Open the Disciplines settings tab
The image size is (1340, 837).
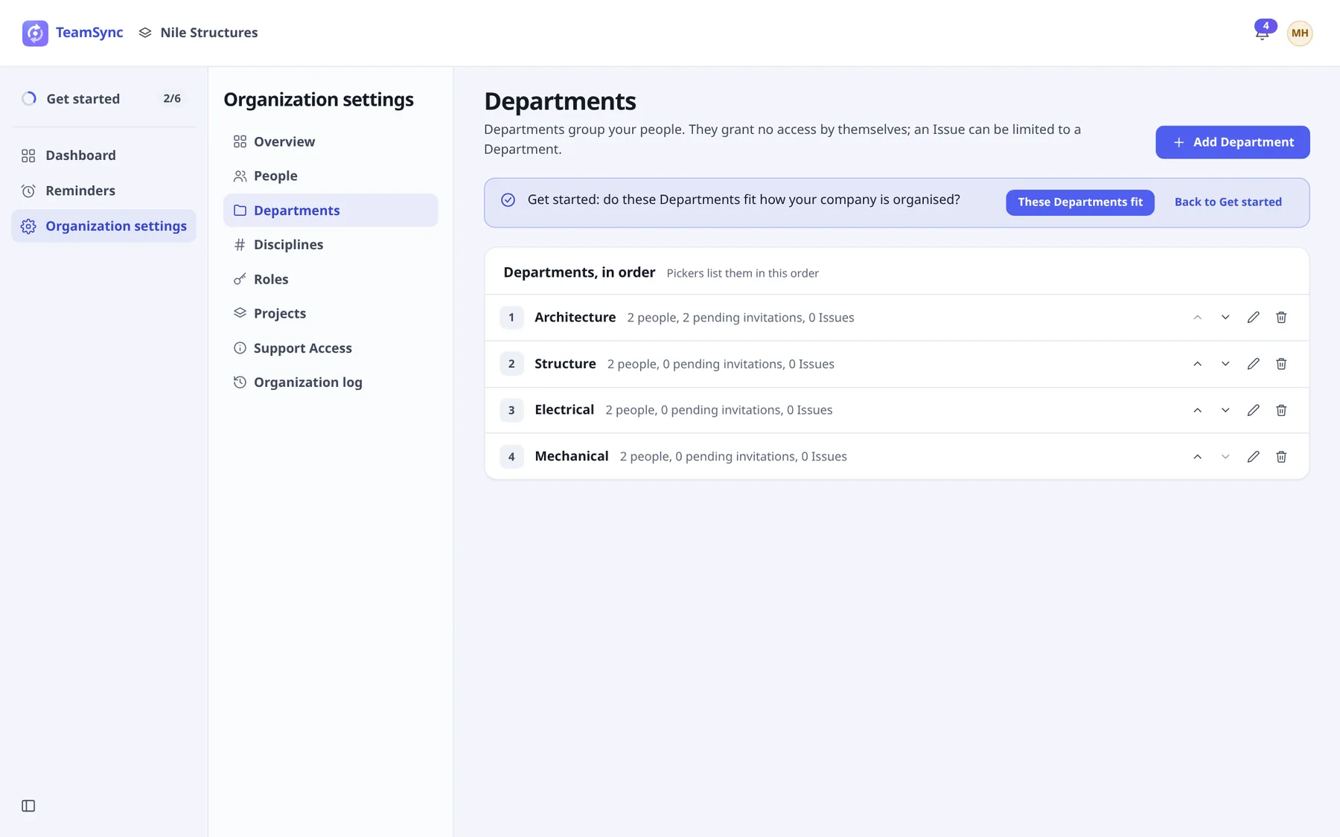(x=331, y=245)
